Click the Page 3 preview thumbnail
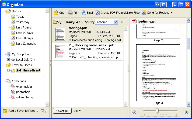The width and height of the screenshot is (192, 119). click(158, 73)
